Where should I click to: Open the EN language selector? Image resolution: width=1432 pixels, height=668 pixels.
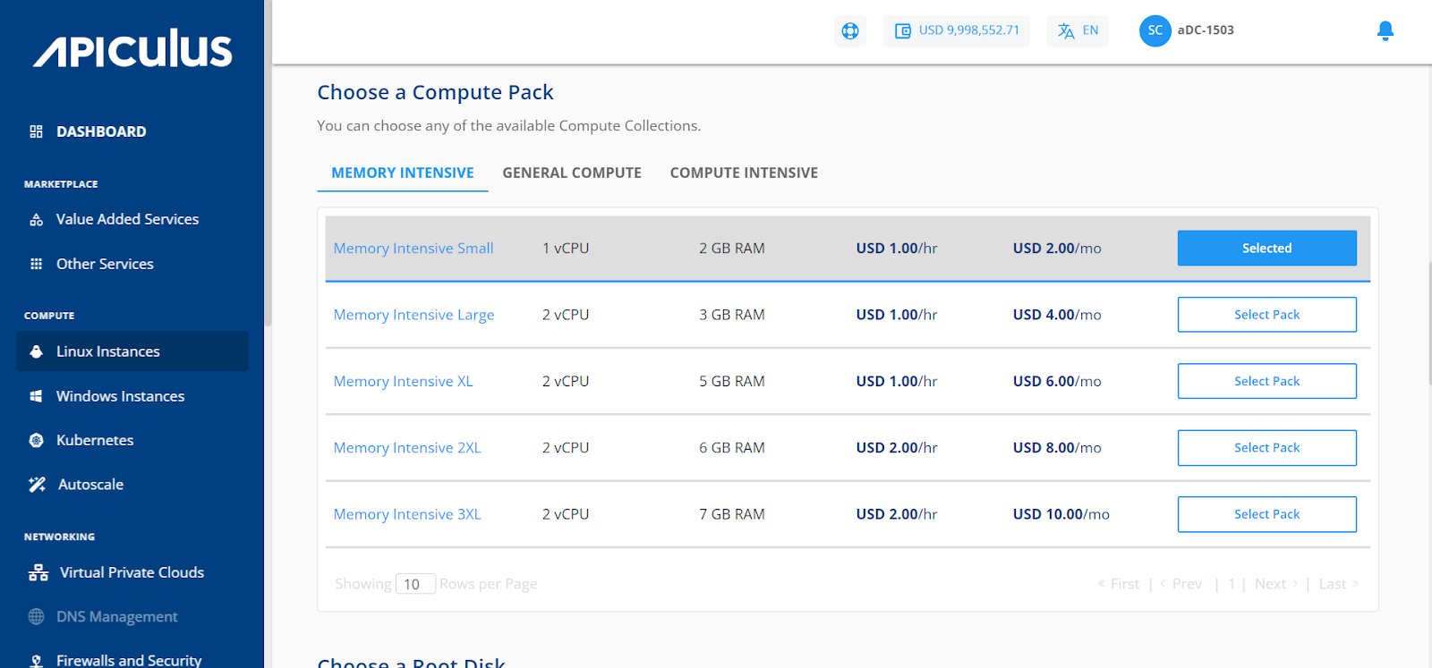click(1078, 30)
